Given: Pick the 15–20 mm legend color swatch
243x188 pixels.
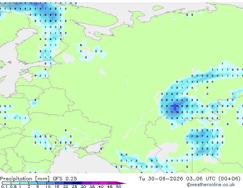Looking at the screenshot, I should 60,183.
